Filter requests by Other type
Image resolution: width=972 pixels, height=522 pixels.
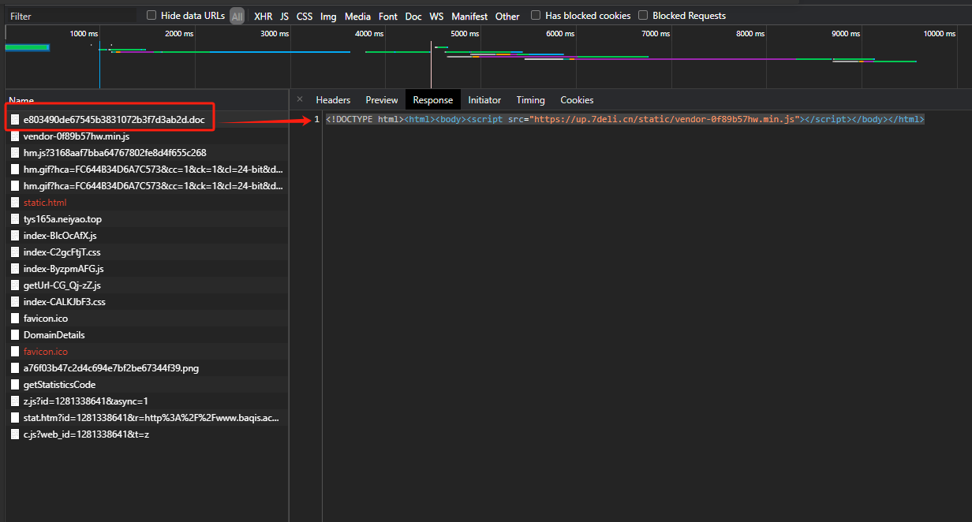[507, 16]
